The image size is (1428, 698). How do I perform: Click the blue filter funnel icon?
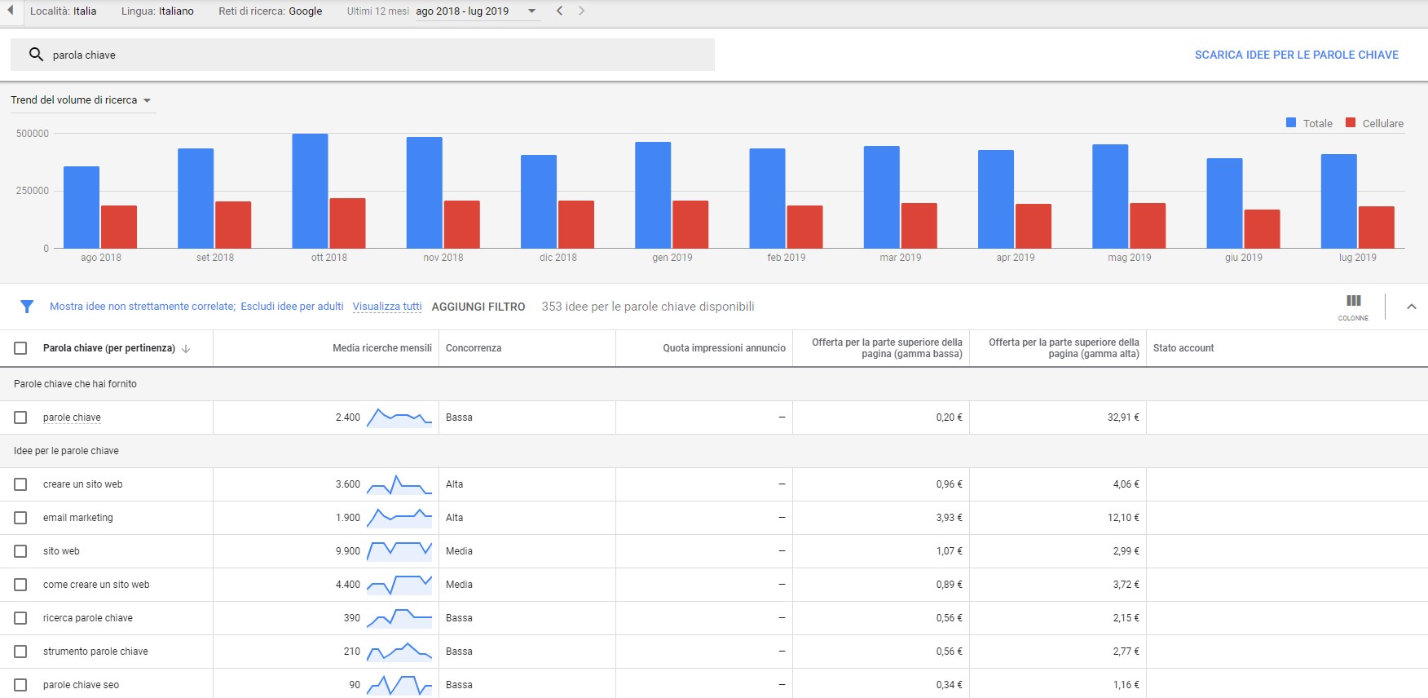tap(27, 307)
